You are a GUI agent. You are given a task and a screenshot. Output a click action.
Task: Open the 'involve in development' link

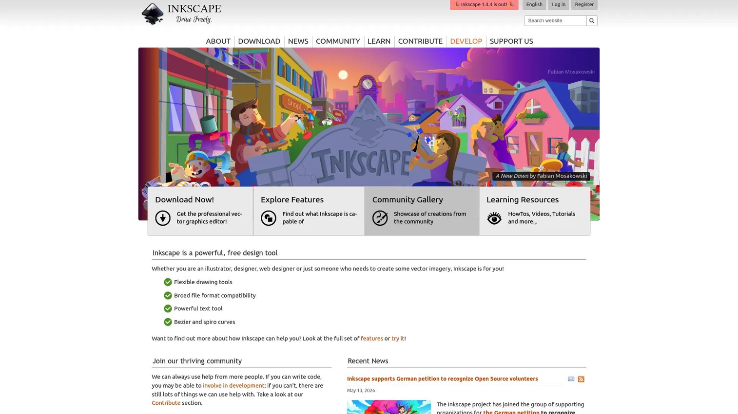(x=233, y=386)
